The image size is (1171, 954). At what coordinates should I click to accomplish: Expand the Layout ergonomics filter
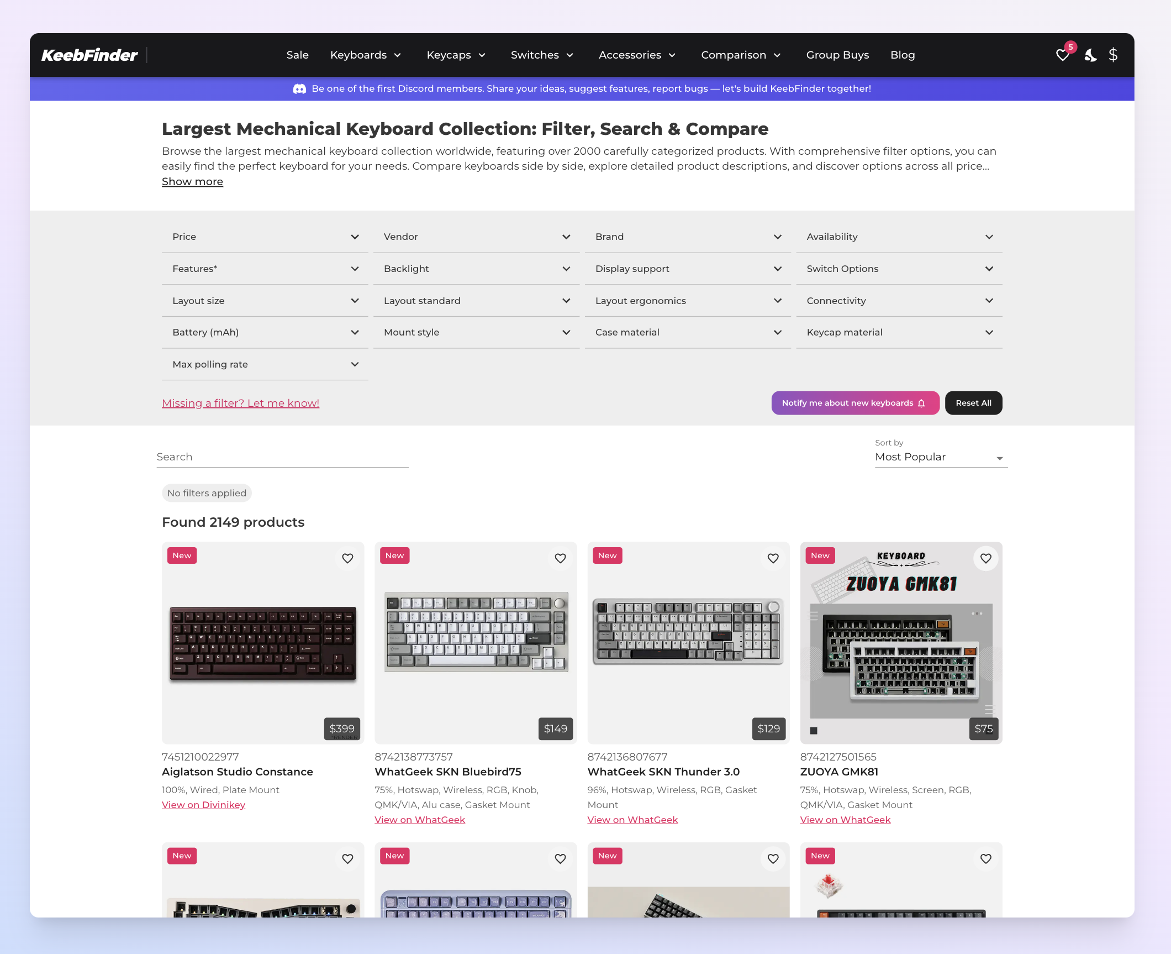688,301
